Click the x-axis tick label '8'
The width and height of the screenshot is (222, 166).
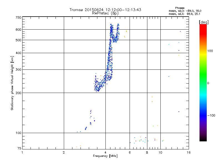pos(147,152)
